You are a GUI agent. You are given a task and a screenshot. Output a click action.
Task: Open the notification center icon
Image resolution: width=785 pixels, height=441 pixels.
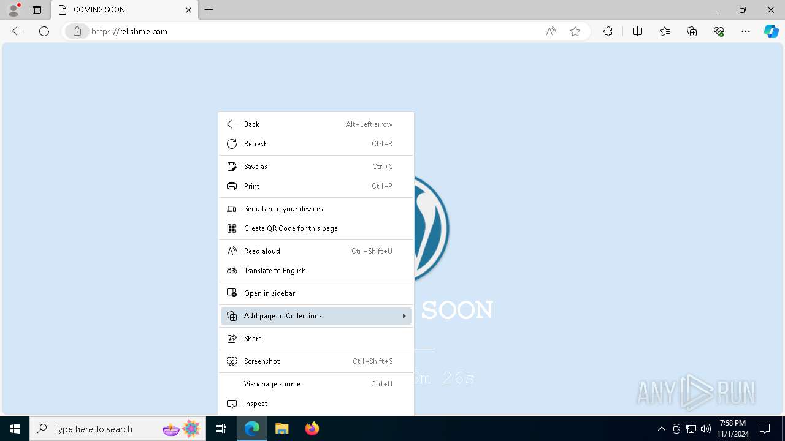(x=765, y=429)
